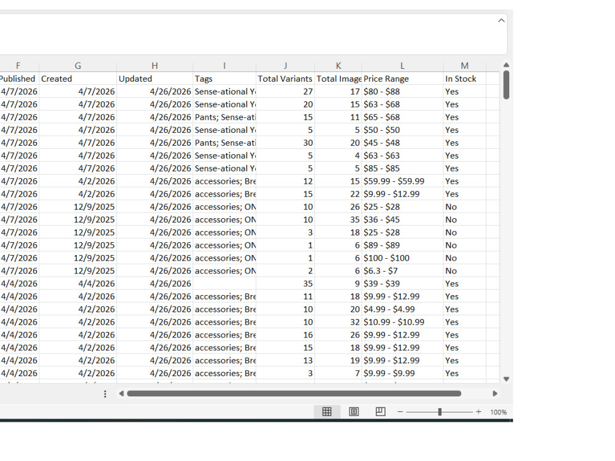
Task: Switch to Page Layout view
Action: tap(354, 411)
